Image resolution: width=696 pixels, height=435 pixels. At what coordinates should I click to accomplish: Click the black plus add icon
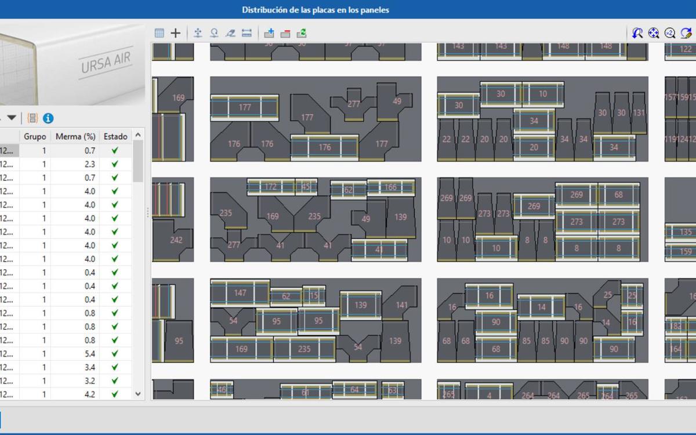[x=175, y=33]
